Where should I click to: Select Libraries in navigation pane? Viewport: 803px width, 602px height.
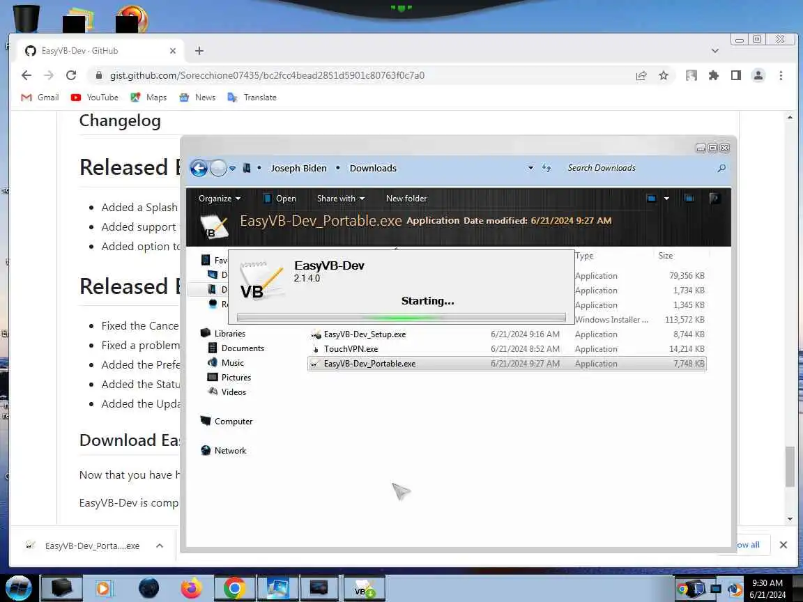pos(223,333)
